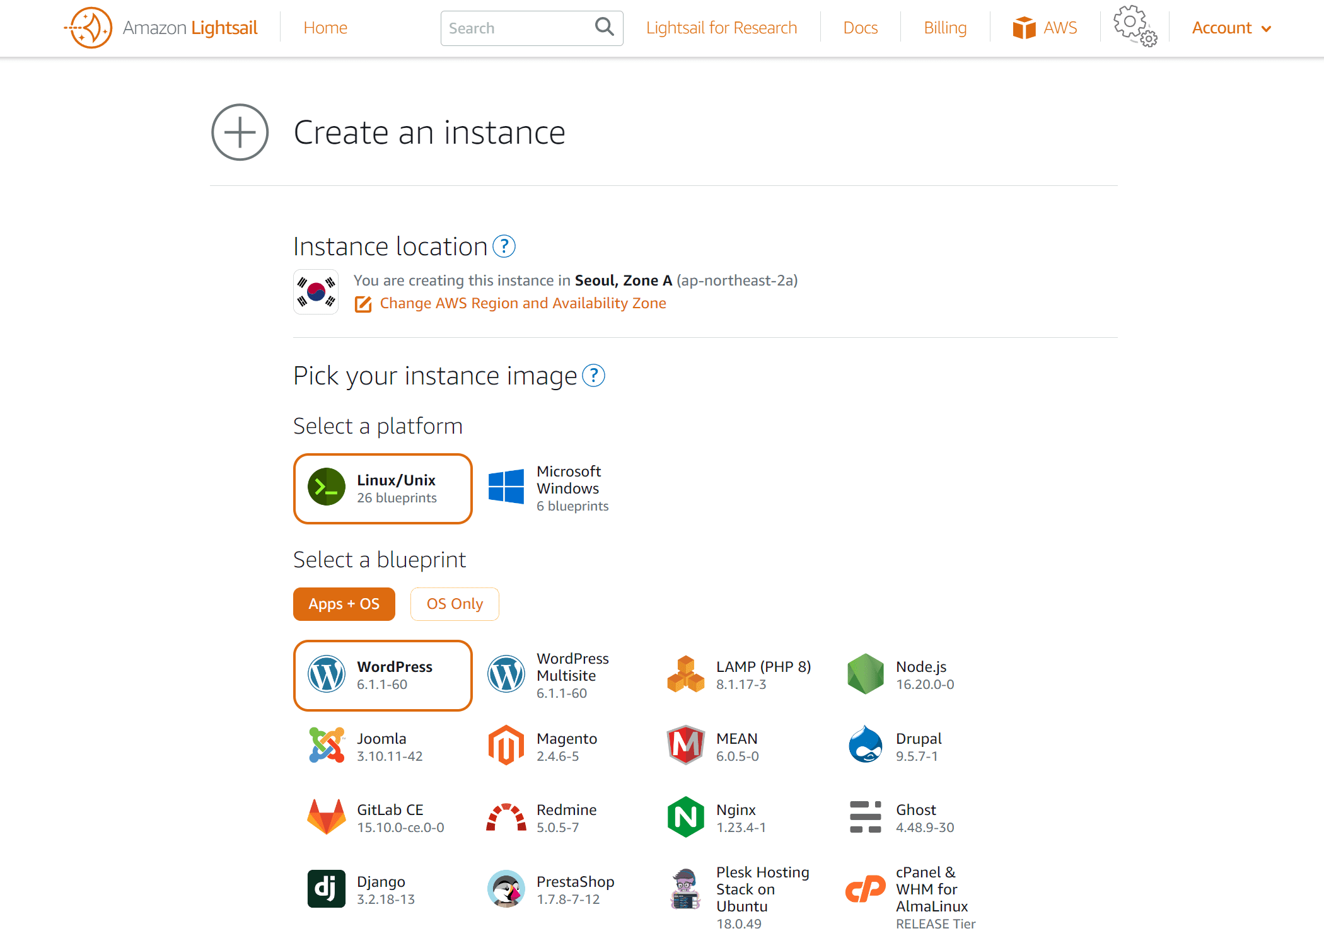Click Change AWS Region and Availability Zone
This screenshot has height=948, width=1324.
coord(523,303)
